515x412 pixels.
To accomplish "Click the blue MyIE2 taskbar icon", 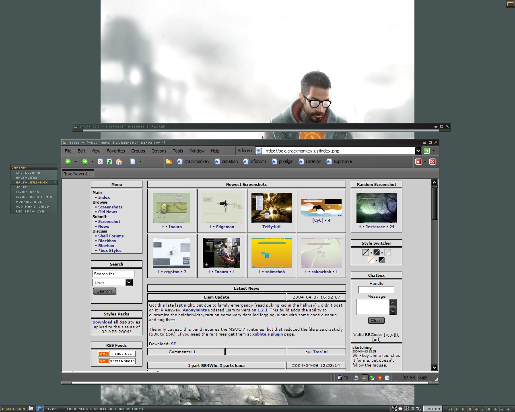I will tap(40, 408).
